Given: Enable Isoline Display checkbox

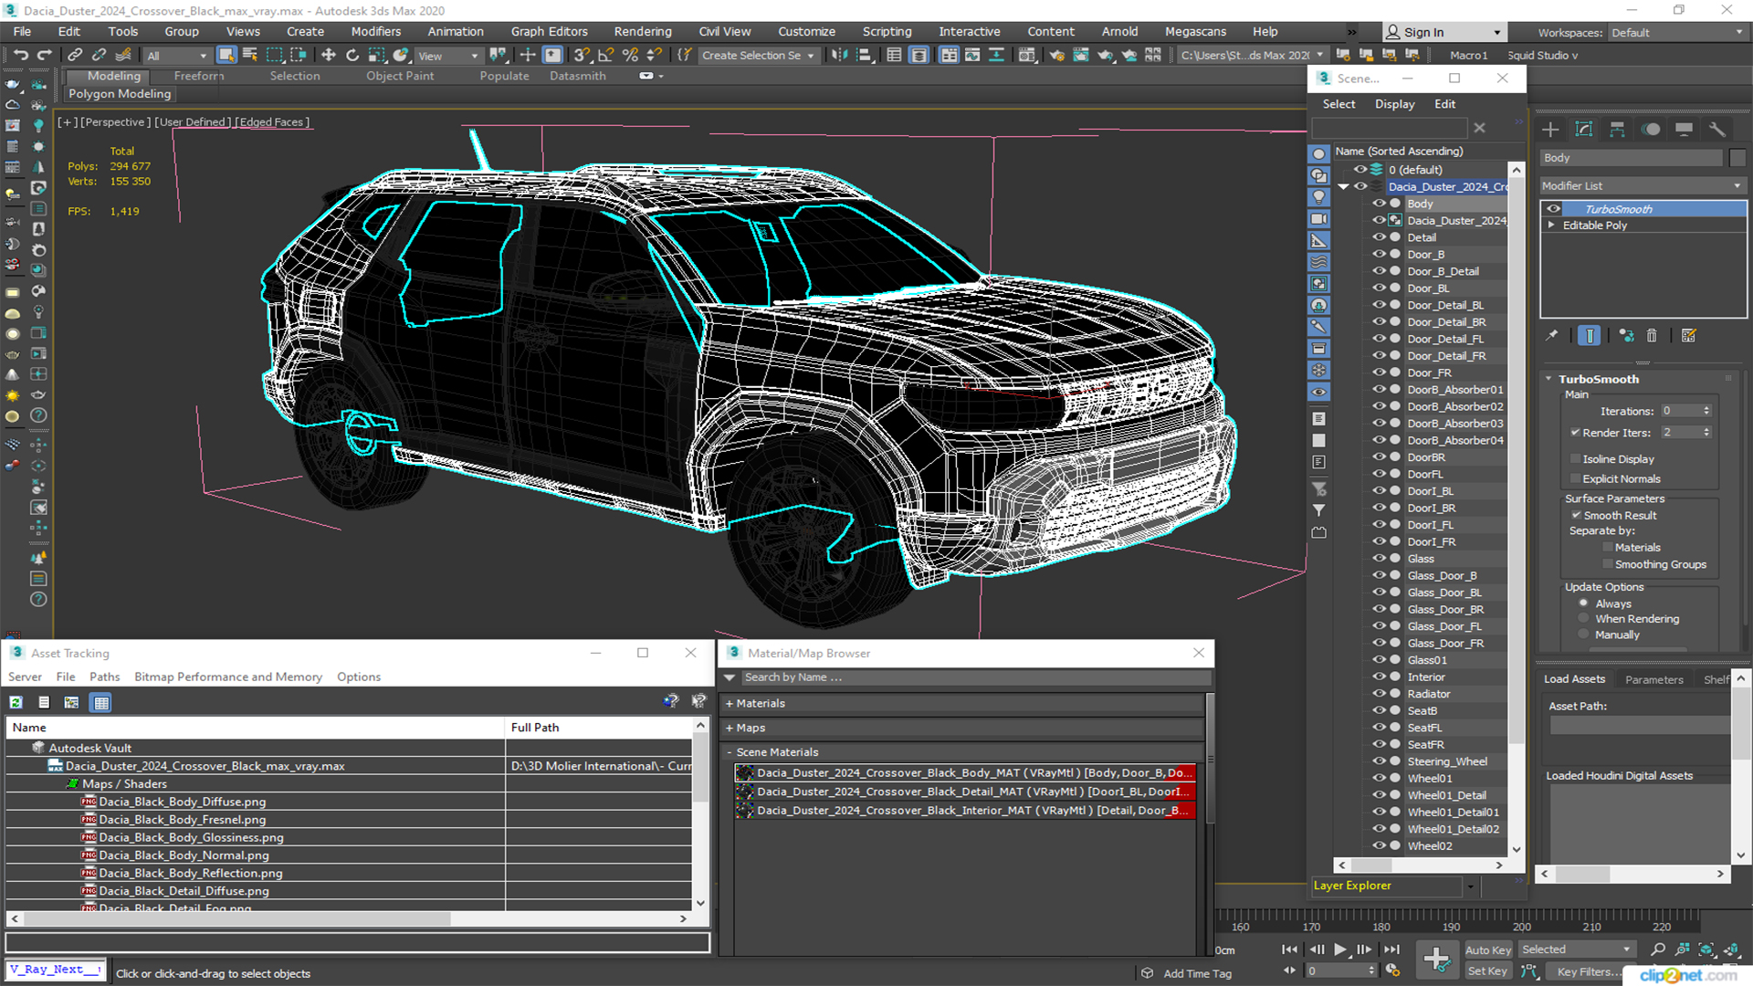Looking at the screenshot, I should (1575, 458).
